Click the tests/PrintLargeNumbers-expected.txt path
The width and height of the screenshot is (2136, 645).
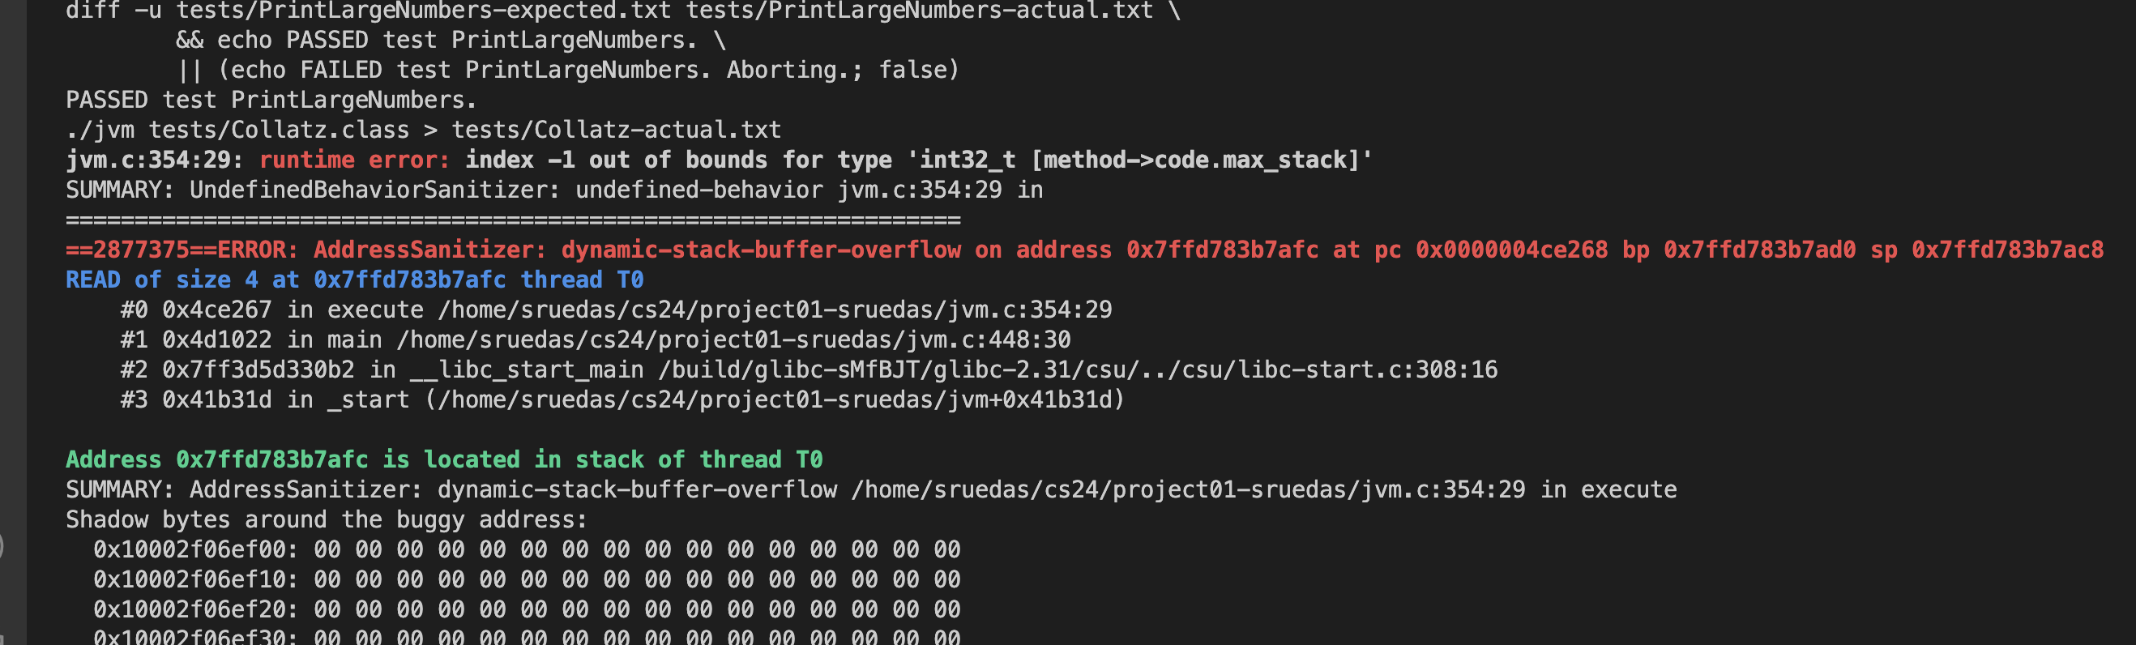click(x=423, y=11)
